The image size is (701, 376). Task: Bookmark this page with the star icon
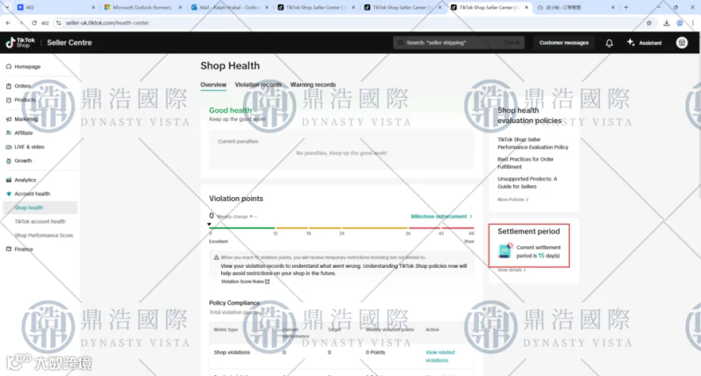(649, 23)
